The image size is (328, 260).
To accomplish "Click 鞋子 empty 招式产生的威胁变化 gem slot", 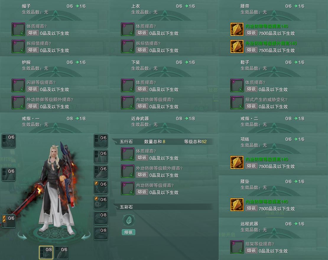I will pyautogui.click(x=237, y=103).
